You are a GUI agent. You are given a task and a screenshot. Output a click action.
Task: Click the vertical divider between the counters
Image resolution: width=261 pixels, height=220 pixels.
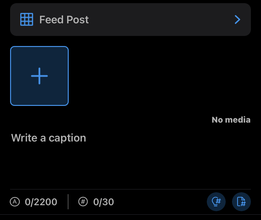[x=68, y=202]
